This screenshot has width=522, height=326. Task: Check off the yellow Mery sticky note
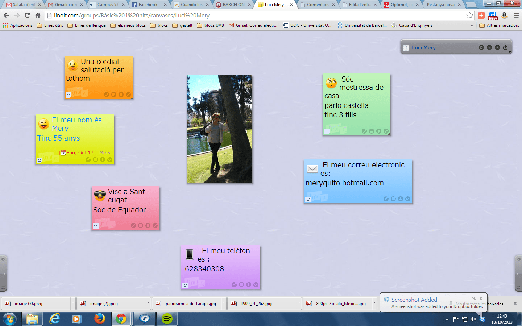110,160
